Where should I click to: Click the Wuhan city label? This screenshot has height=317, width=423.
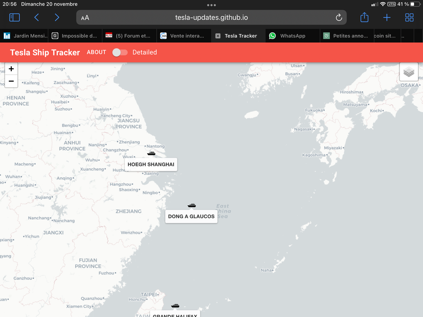click(x=13, y=177)
